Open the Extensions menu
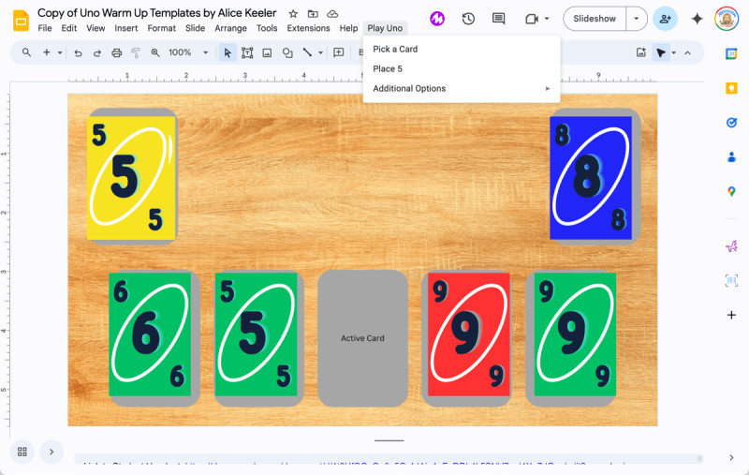This screenshot has height=475, width=749. [x=308, y=28]
